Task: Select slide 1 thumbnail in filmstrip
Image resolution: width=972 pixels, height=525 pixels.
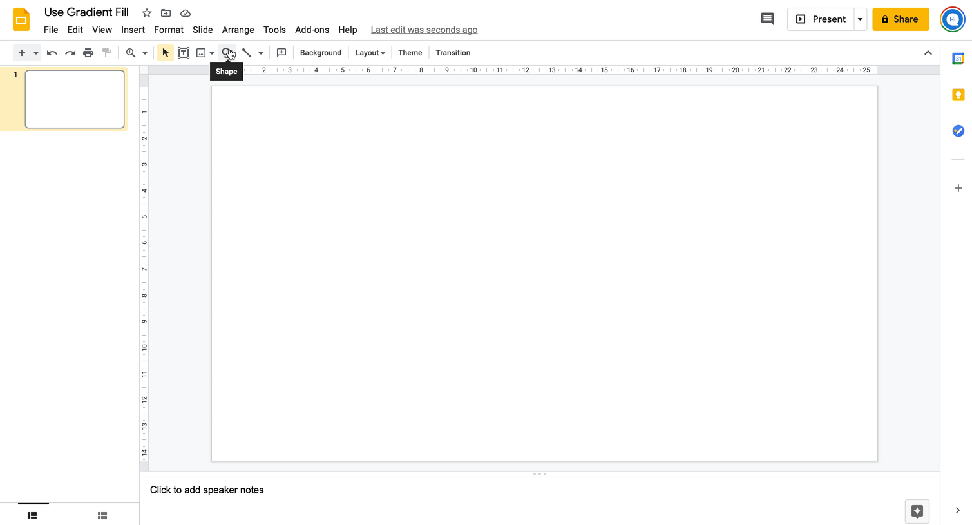Action: coord(75,99)
